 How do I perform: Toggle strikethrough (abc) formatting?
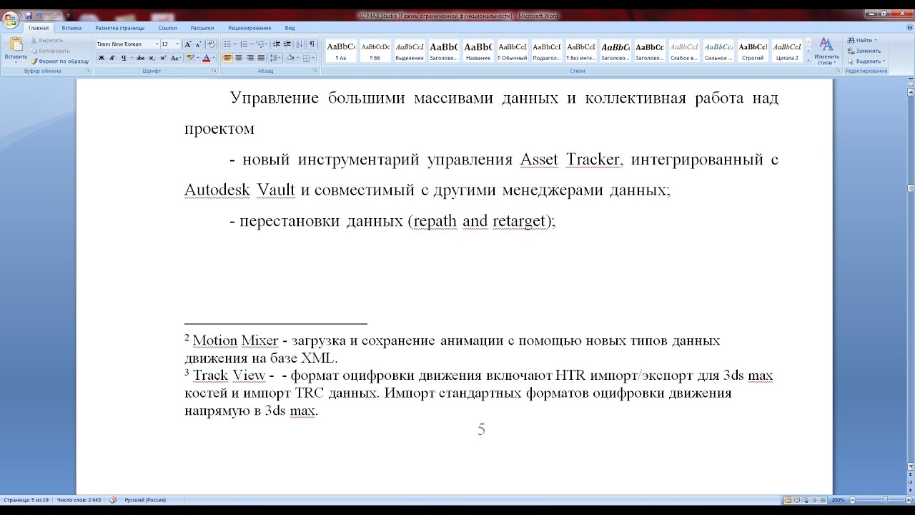click(140, 58)
